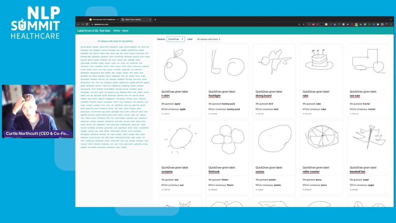Open the Dataset dropdown showing QuickDraw

tap(176, 39)
